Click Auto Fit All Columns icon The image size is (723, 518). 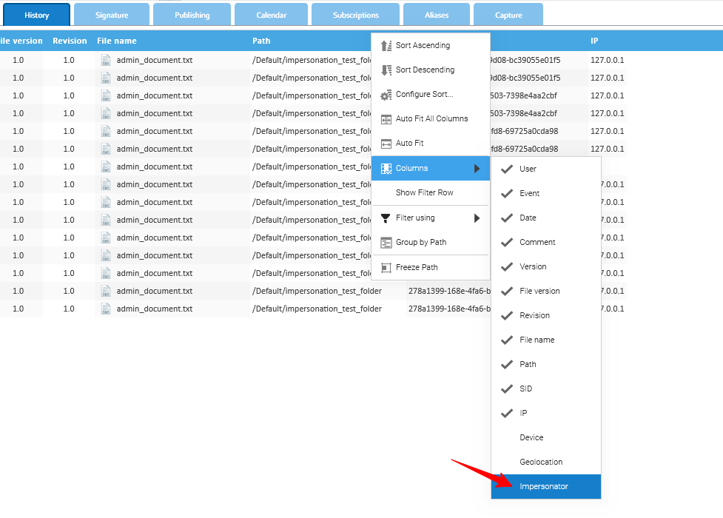pyautogui.click(x=386, y=119)
